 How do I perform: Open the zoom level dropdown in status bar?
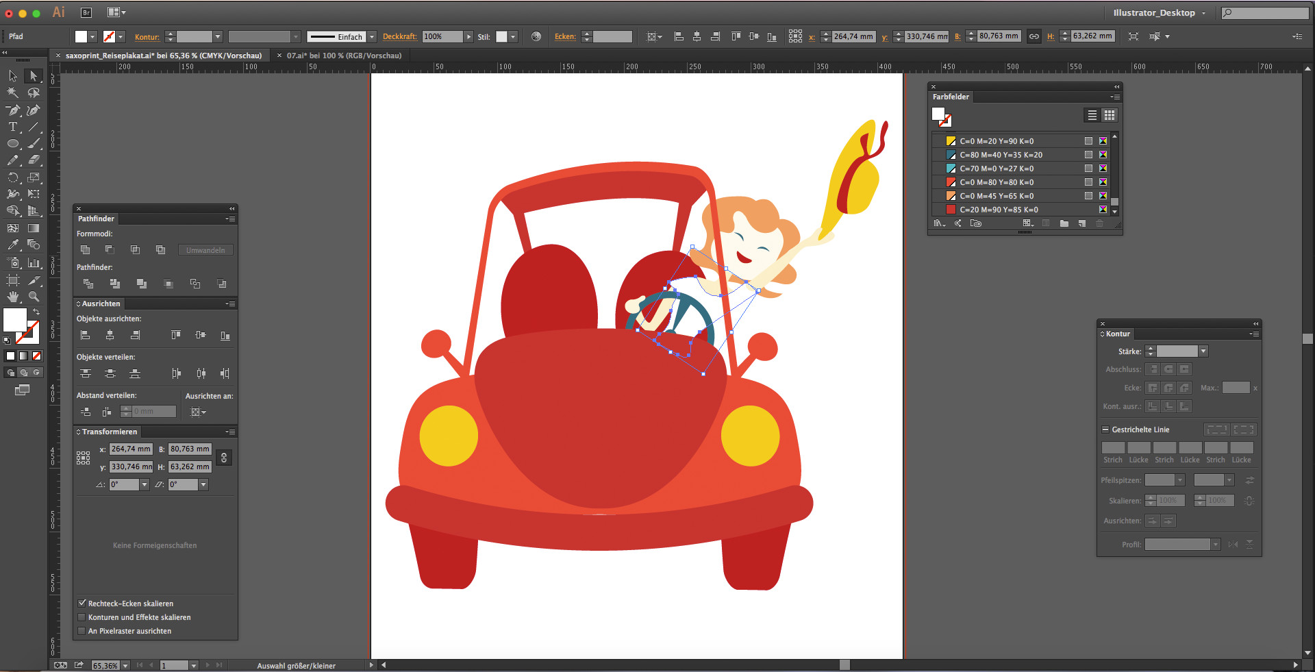[125, 666]
